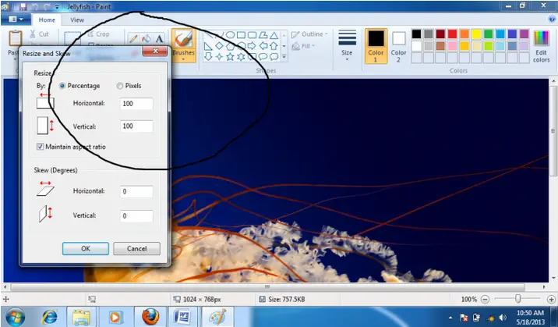Pick the Left arrow shape
The image size is (558, 327).
263,46
